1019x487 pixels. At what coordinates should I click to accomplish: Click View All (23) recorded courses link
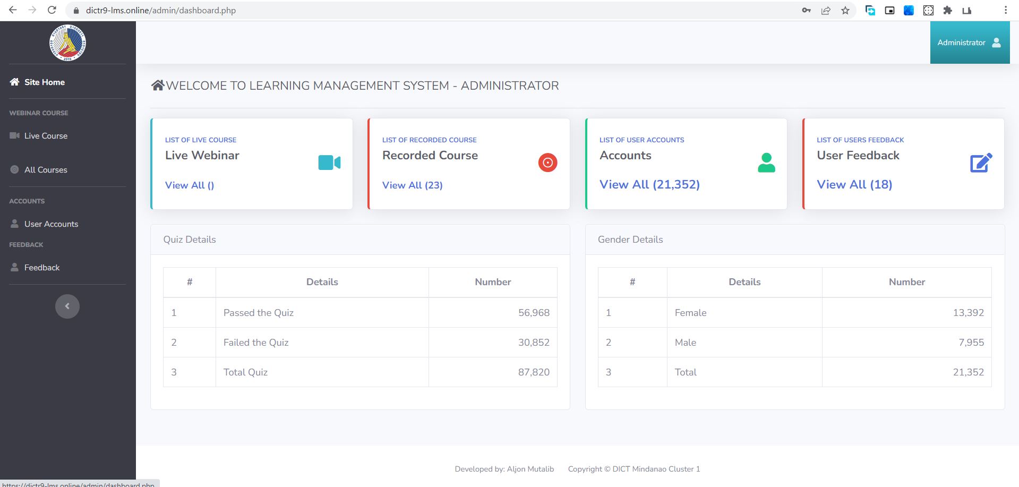coord(412,185)
